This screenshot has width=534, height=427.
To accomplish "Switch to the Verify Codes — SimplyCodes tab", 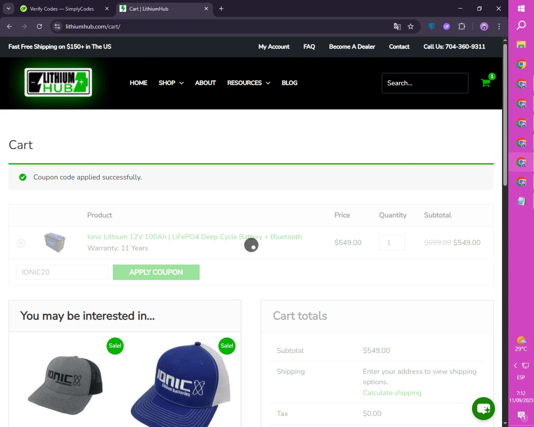I will [x=62, y=9].
